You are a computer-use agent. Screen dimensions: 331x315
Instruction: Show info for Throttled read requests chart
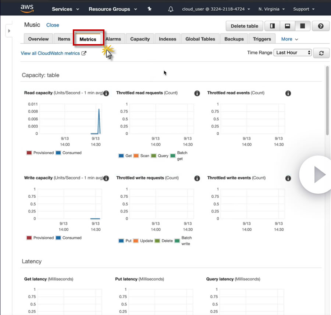tap(197, 93)
